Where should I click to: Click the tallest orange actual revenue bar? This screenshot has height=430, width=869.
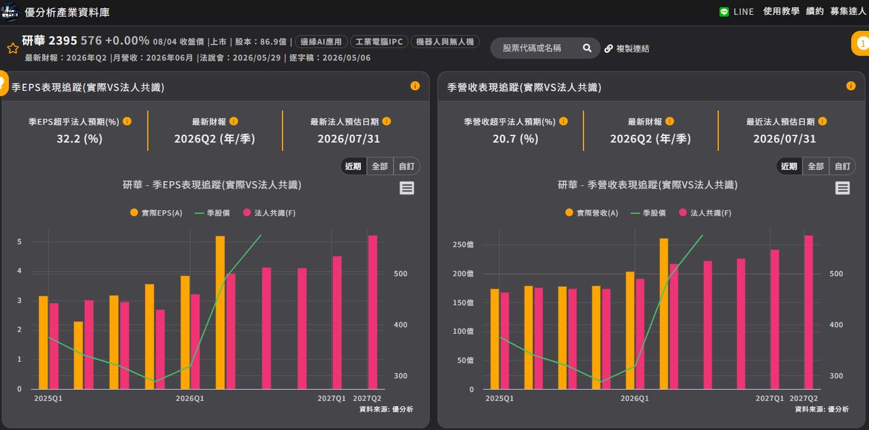click(x=664, y=314)
